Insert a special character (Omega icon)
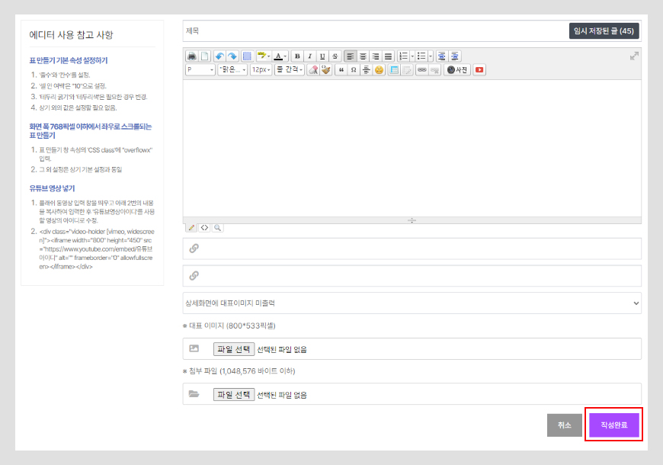Viewport: 663px width, 465px height. (354, 70)
